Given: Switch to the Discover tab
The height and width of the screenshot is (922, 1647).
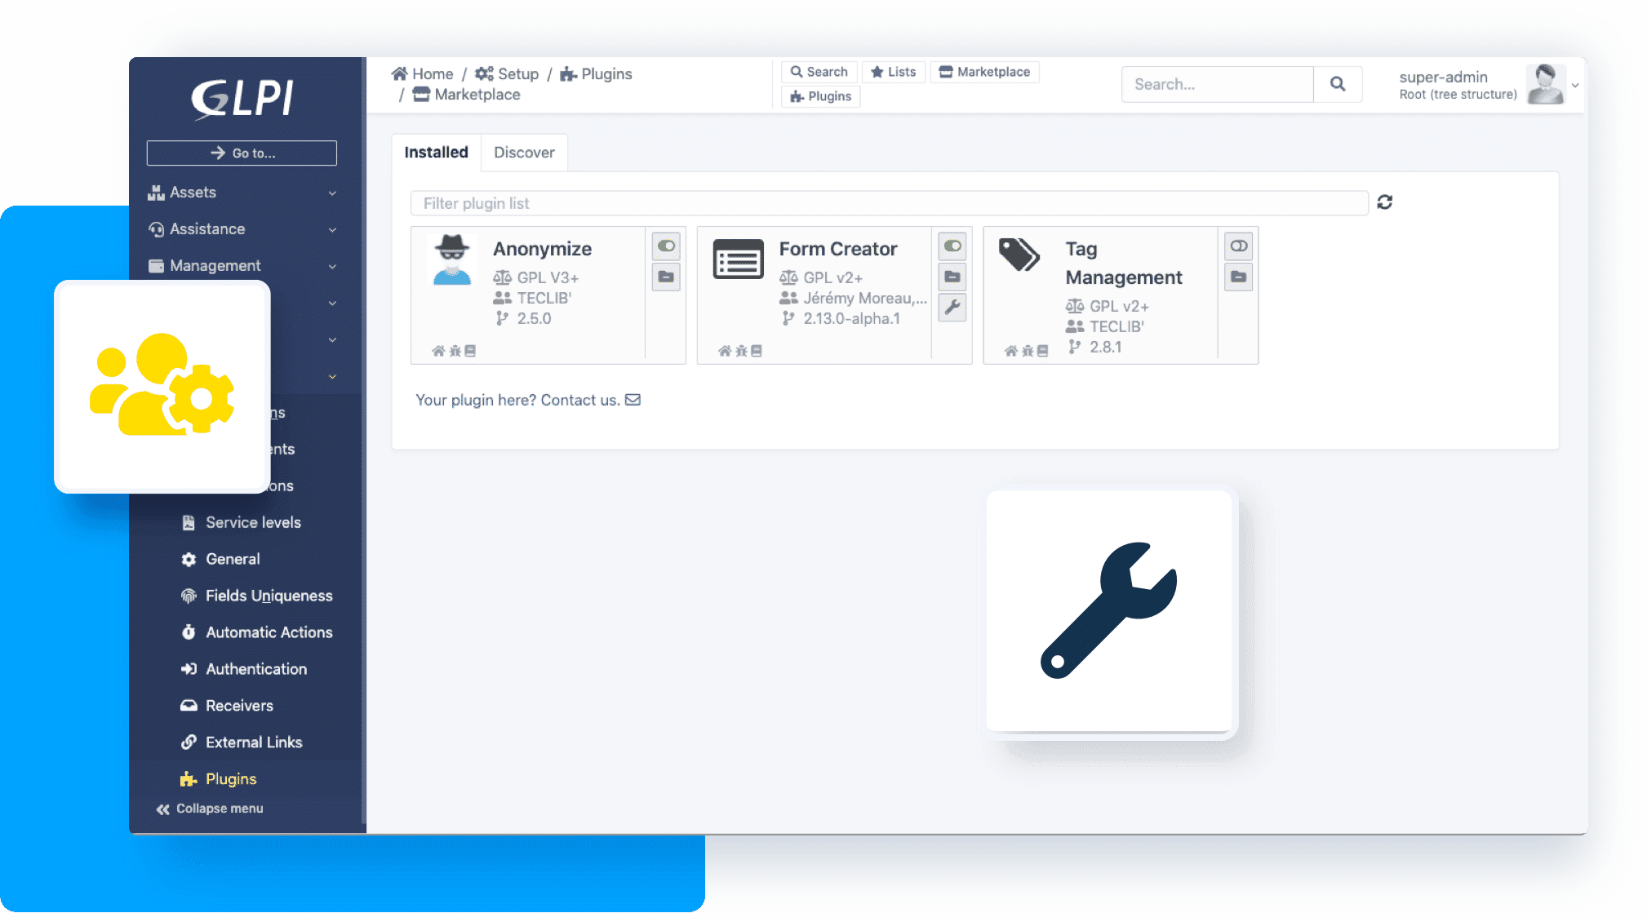Looking at the screenshot, I should pos(524,153).
